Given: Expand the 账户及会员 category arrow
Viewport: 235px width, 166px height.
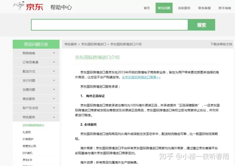Looking at the screenshot, I should (x=54, y=108).
